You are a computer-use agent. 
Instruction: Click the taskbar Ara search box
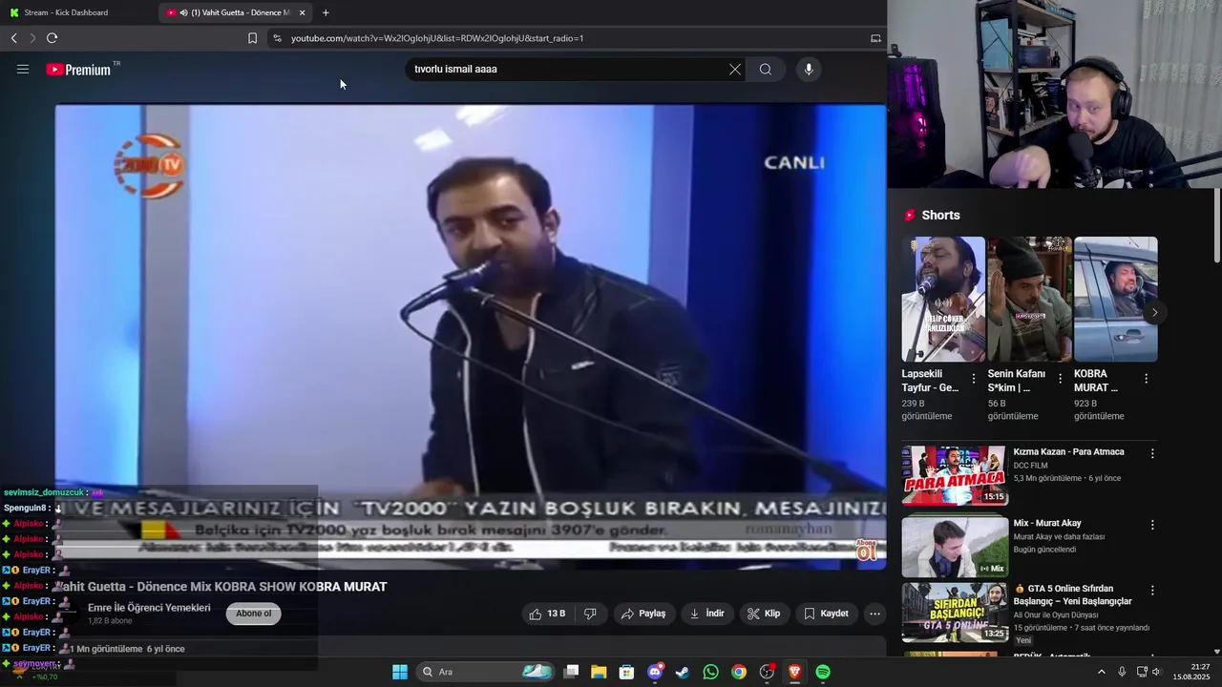pyautogui.click(x=487, y=672)
